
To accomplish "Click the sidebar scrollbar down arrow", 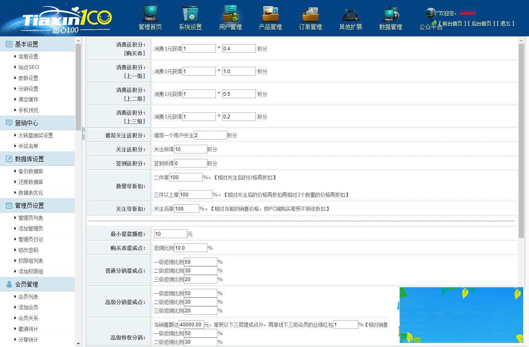I will click(78, 343).
